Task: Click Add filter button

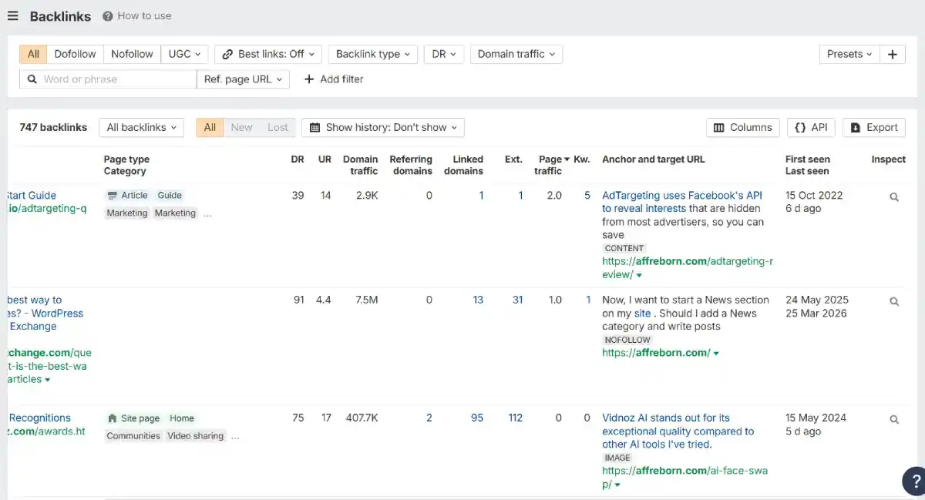Action: (x=334, y=79)
